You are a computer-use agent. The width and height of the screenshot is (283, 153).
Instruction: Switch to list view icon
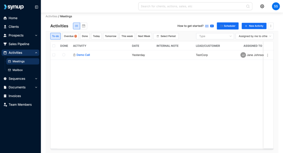(x=77, y=26)
